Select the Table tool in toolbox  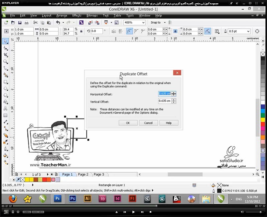coord(5,115)
